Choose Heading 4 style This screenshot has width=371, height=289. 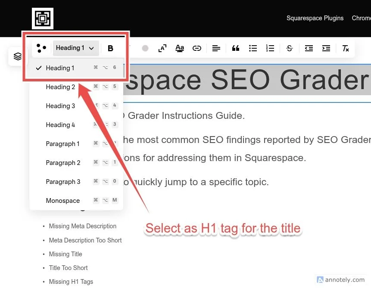[76, 124]
